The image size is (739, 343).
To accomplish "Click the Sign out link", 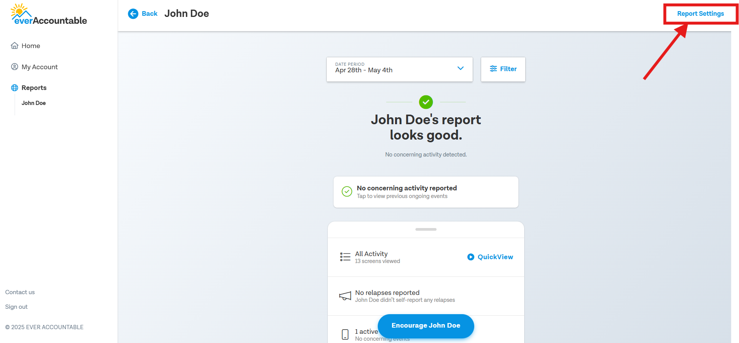I will pyautogui.click(x=17, y=307).
